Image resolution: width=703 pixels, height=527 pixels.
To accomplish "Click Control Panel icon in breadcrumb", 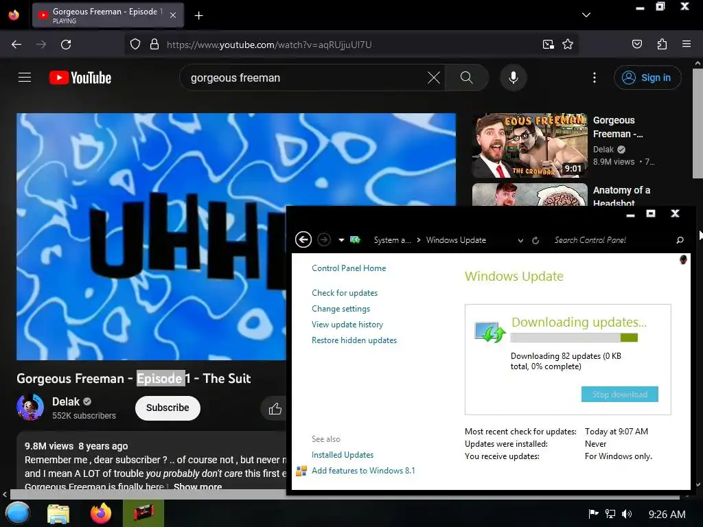I will pyautogui.click(x=355, y=239).
